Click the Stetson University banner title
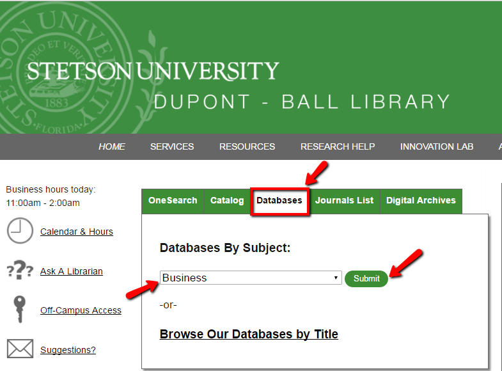 click(153, 71)
